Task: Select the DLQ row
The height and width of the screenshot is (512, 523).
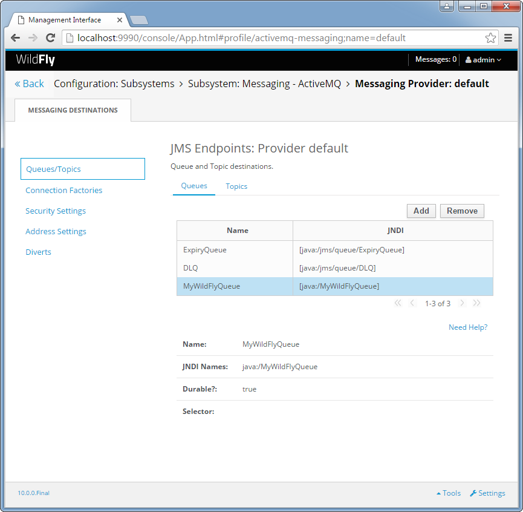Action: coord(335,268)
